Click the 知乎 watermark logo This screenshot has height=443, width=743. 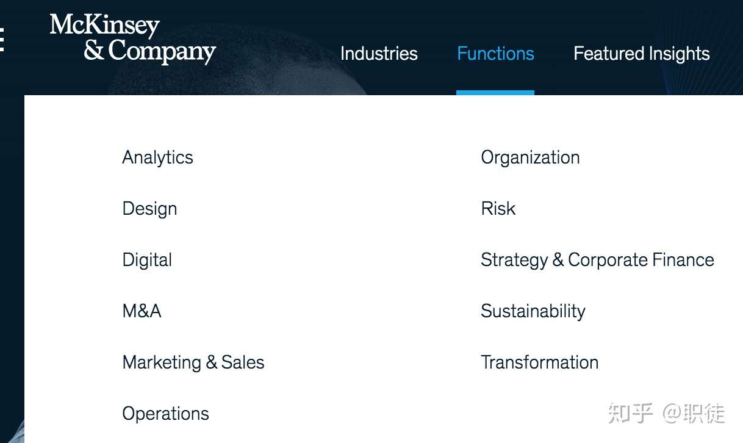point(630,413)
